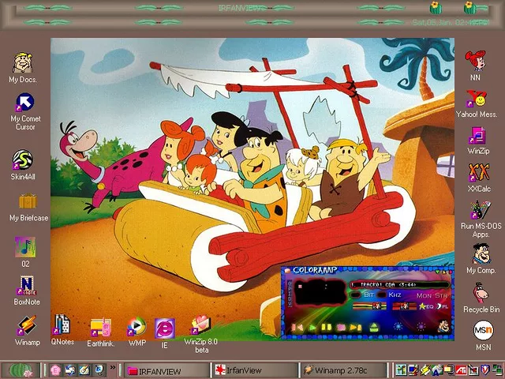The height and width of the screenshot is (379, 505).
Task: Open the Run MS-DOS Apps. shortcut
Action: [481, 219]
